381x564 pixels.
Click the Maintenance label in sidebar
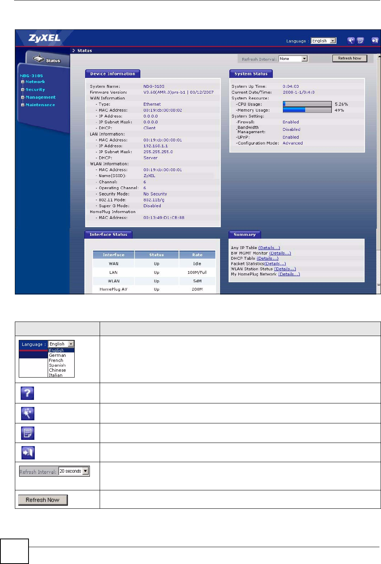click(x=40, y=105)
